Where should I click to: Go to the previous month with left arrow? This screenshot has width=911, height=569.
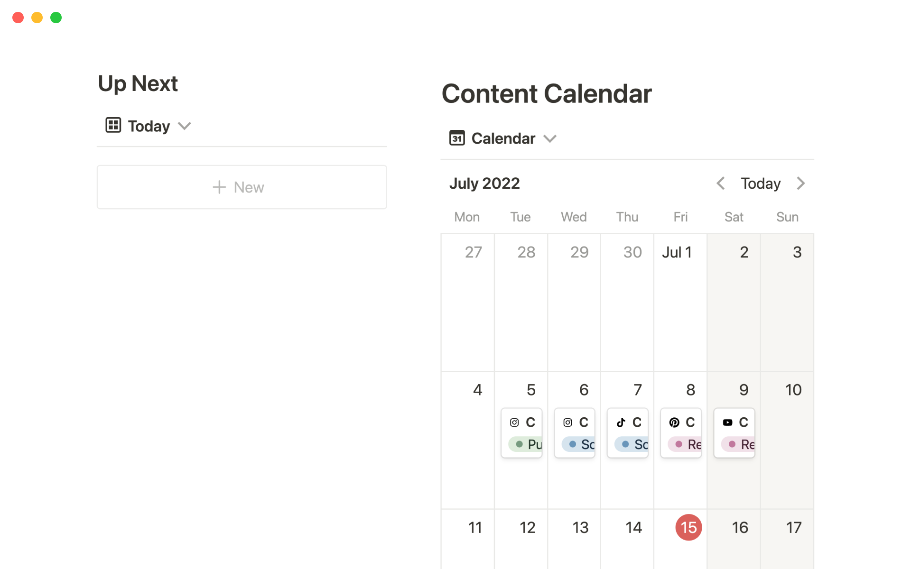tap(720, 183)
